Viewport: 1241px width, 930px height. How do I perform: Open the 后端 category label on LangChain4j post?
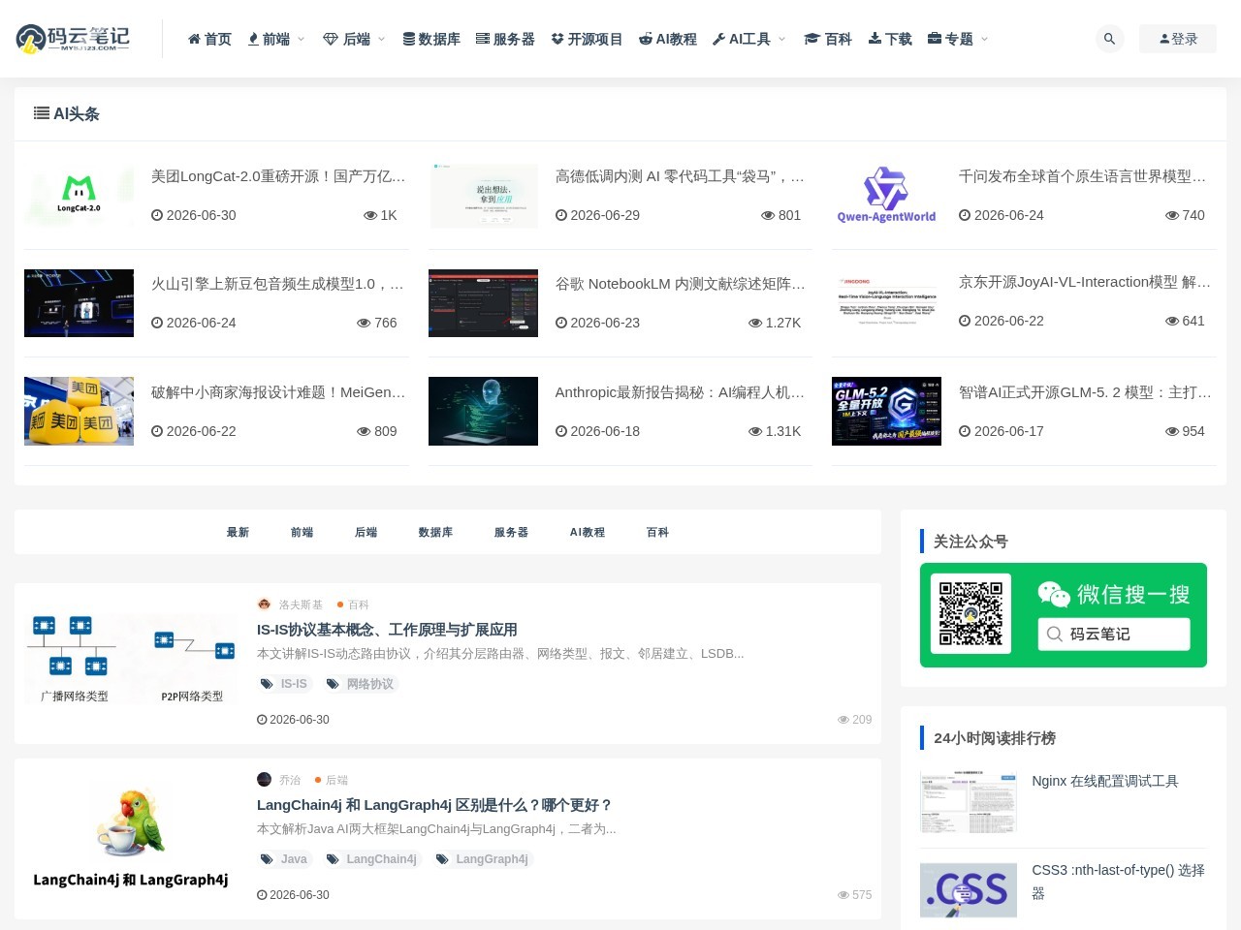pos(336,780)
